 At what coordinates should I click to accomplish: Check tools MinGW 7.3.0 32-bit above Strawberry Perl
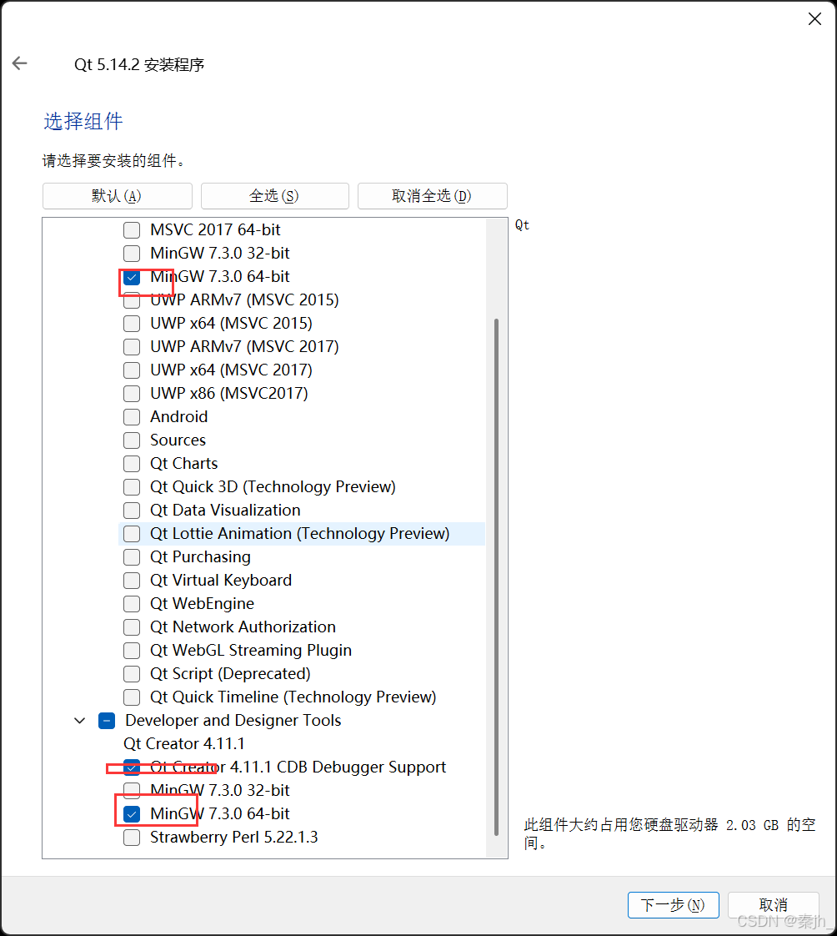(x=131, y=791)
